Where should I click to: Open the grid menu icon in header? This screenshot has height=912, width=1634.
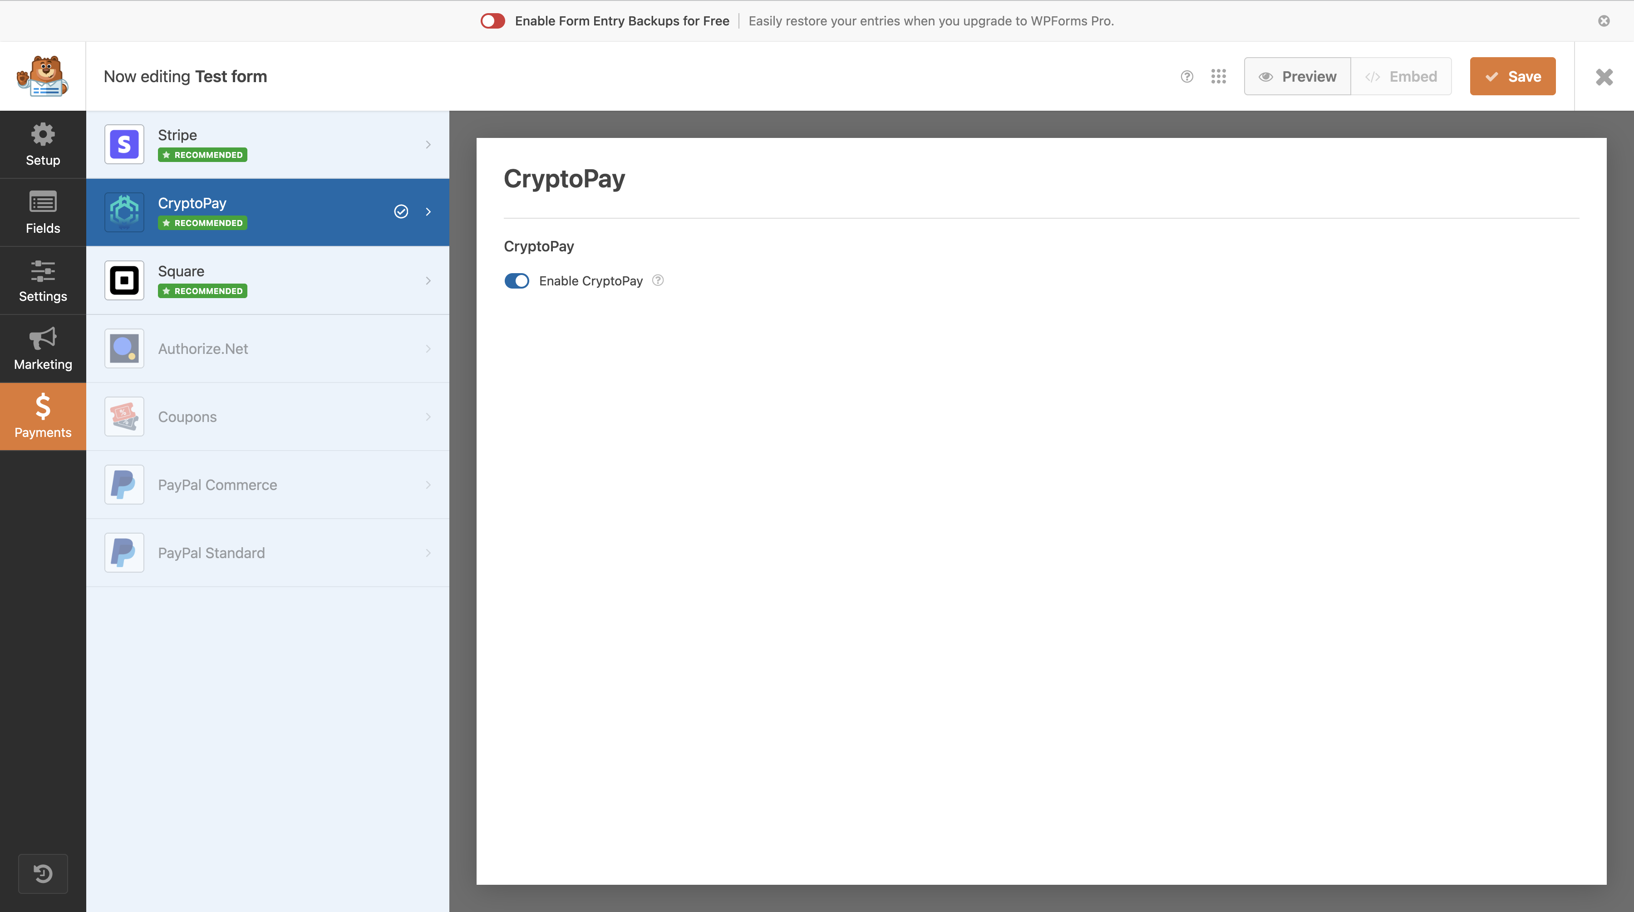pyautogui.click(x=1218, y=77)
